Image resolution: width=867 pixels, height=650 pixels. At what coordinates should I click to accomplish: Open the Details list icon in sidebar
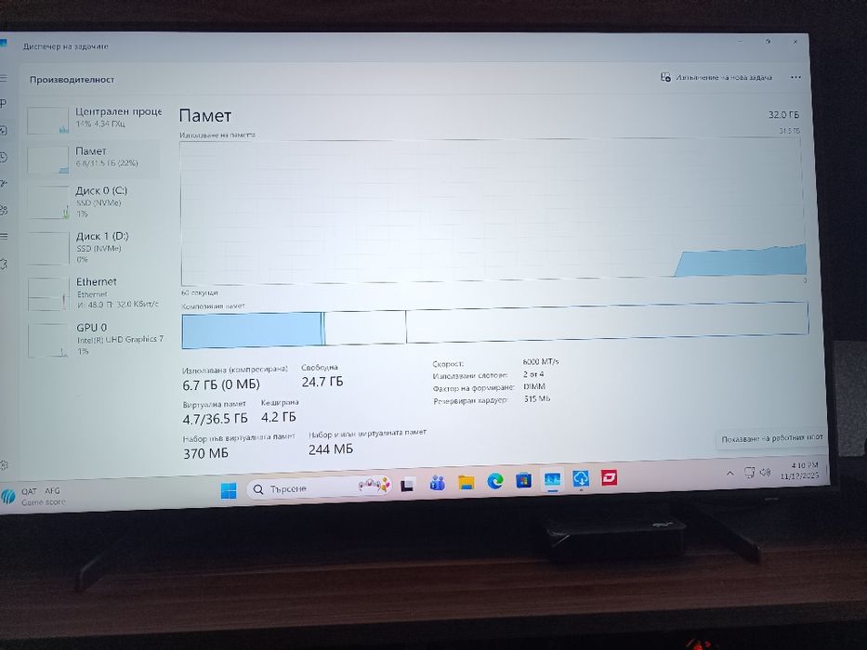pyautogui.click(x=4, y=237)
